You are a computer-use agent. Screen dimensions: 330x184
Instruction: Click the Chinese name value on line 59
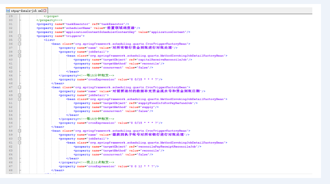tap(148, 135)
